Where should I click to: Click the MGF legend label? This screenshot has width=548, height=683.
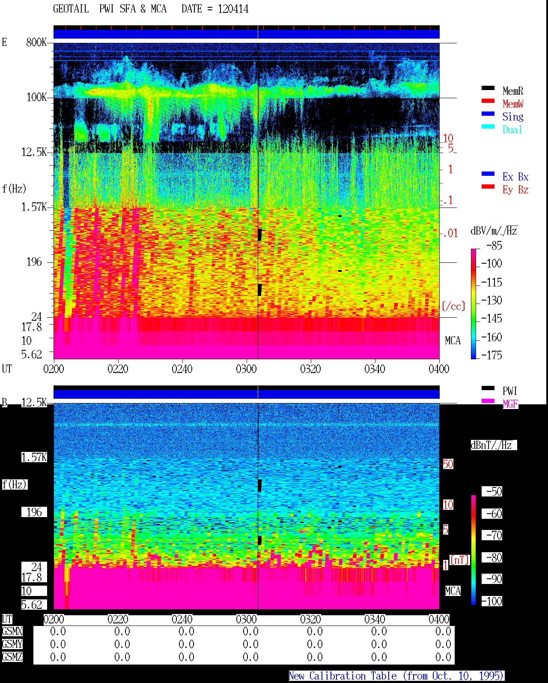pos(510,404)
